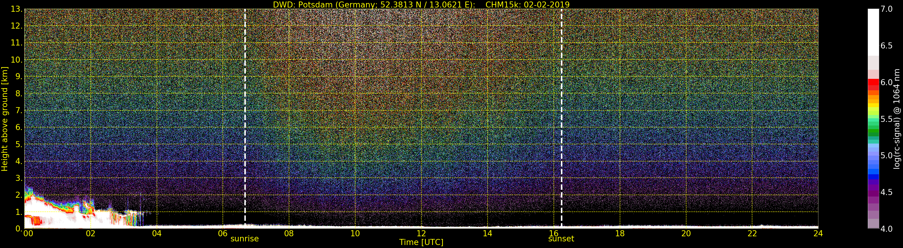This screenshot has height=248, width=903.
Task: Click the time axis tick label "14"
Action: tap(487, 233)
